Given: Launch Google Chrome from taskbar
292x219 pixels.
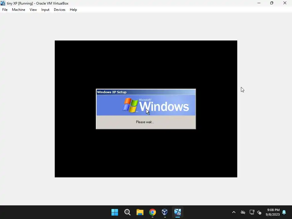Looking at the screenshot, I should pos(153,212).
